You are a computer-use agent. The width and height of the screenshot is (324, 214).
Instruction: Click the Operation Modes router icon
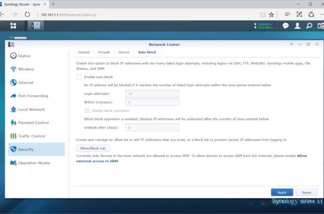click(x=13, y=163)
